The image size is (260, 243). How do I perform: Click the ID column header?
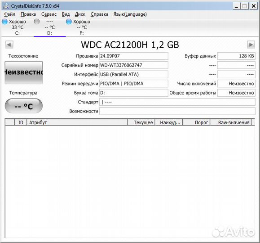pos(21,122)
